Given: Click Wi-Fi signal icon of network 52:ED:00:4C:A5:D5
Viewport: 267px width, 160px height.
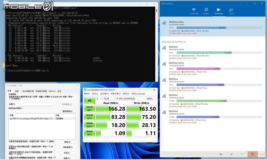Looking at the screenshot, I should (x=164, y=64).
